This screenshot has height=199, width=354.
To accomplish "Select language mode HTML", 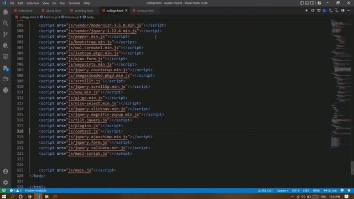I will pyautogui.click(x=316, y=191).
